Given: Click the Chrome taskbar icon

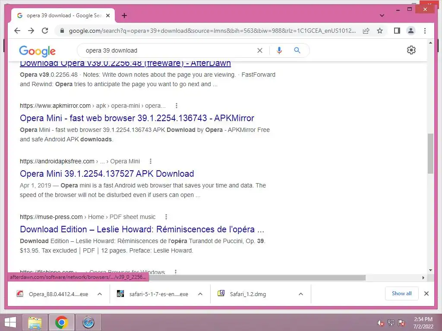Looking at the screenshot, I should click(x=61, y=322).
